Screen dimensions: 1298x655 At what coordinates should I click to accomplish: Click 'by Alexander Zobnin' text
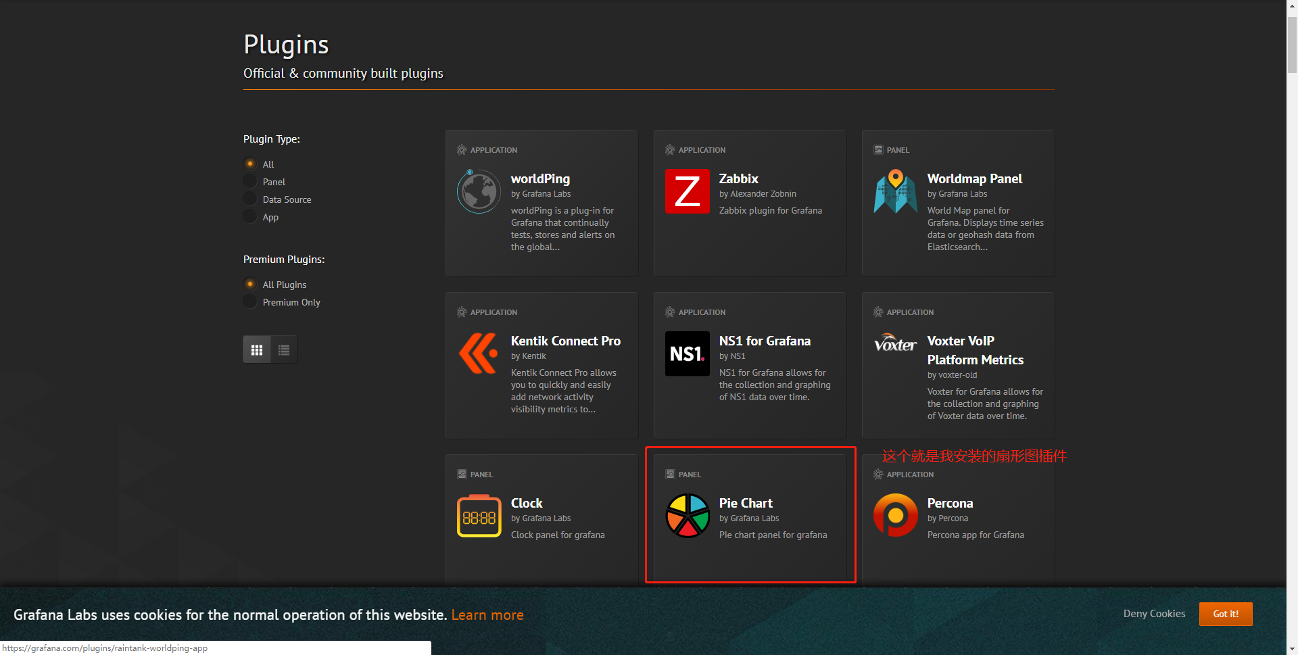coord(758,194)
